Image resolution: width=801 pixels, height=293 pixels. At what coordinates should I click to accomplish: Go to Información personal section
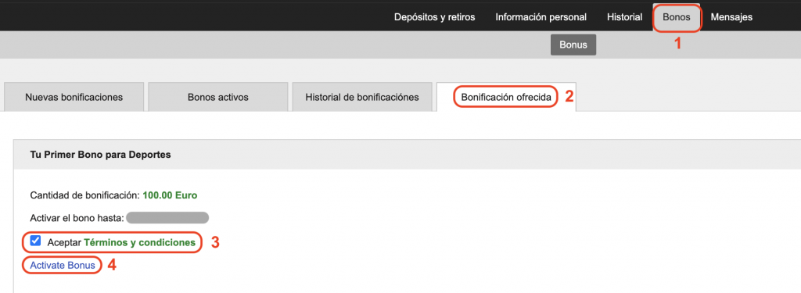pos(541,17)
